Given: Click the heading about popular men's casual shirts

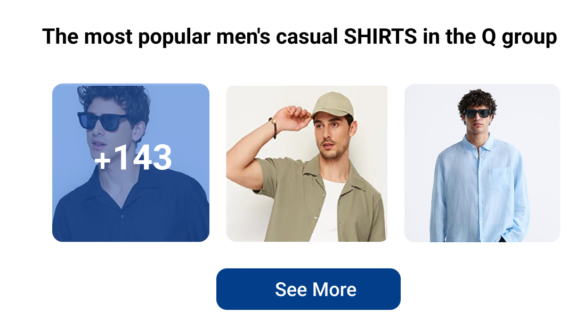Looking at the screenshot, I should click(x=299, y=37).
